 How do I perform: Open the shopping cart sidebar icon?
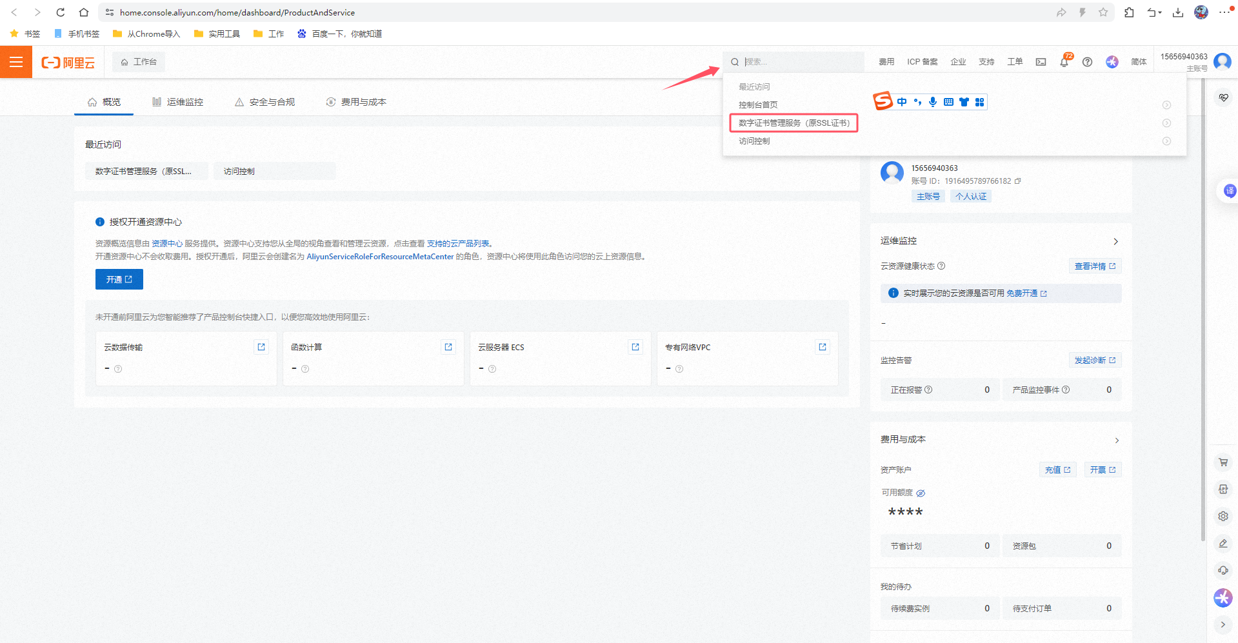point(1223,462)
